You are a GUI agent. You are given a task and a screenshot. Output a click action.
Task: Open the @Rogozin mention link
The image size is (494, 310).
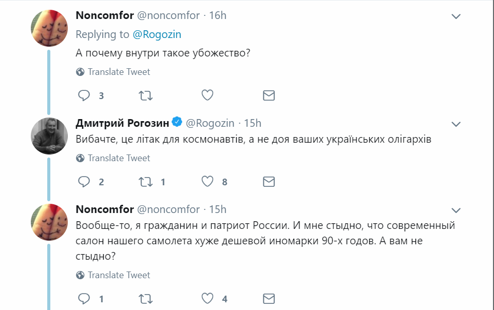point(157,34)
